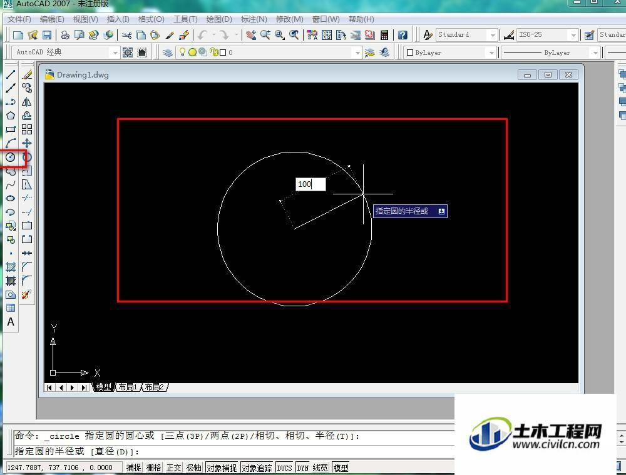626x475 pixels.
Task: Select the Ellipse draw tool
Action: point(11,198)
